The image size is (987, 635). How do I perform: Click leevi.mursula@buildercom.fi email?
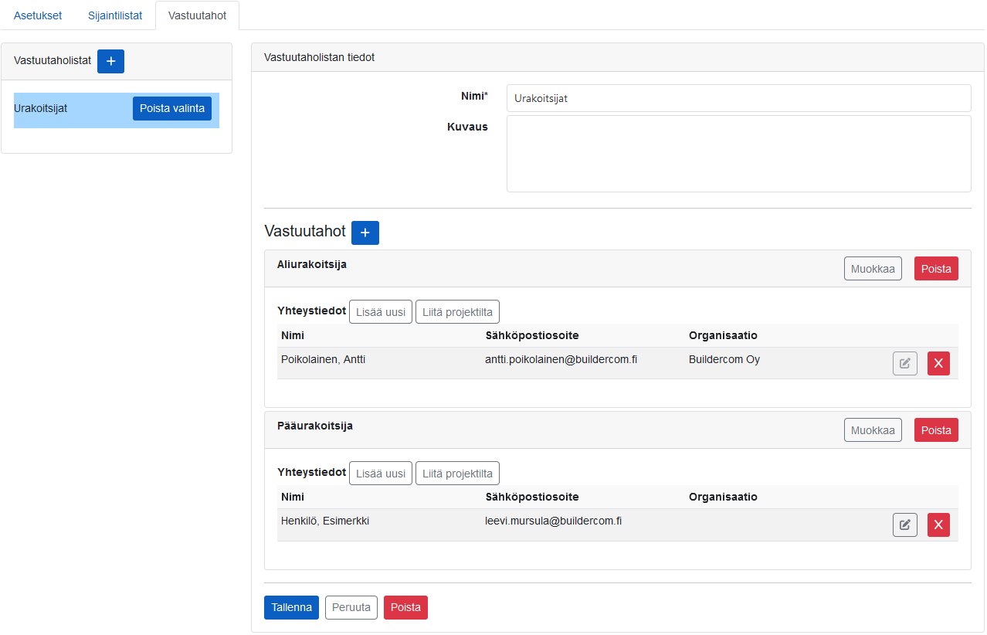pos(553,521)
